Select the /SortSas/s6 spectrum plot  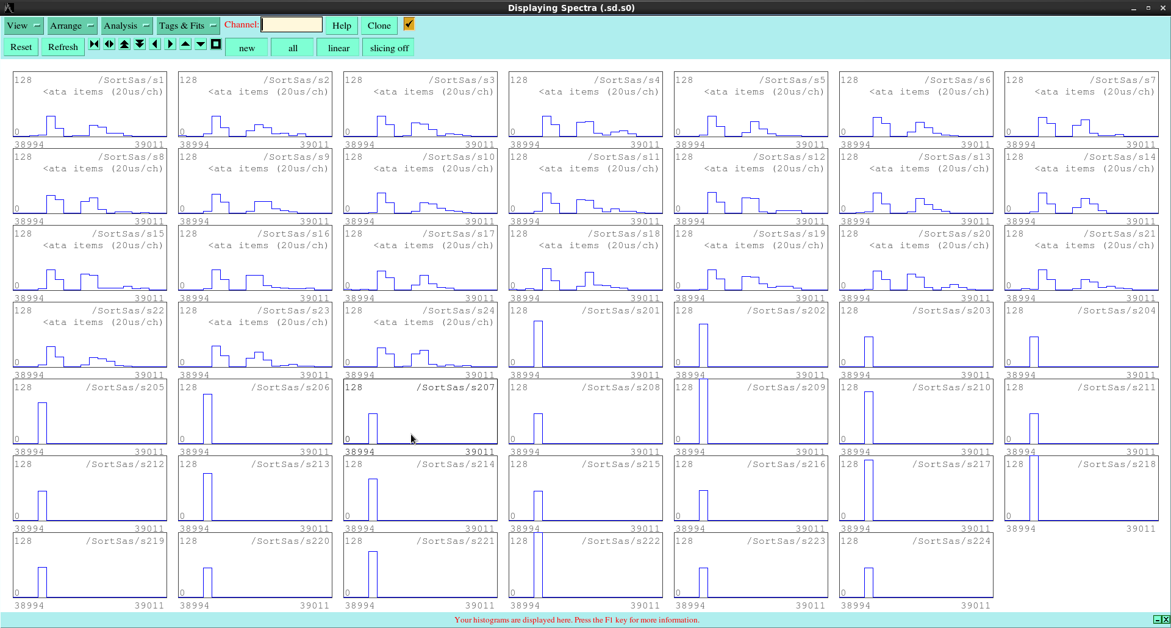click(916, 104)
